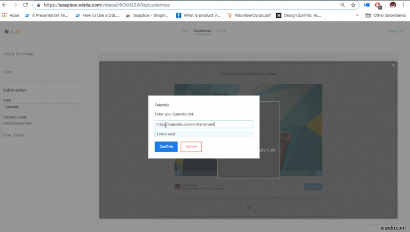The image size is (410, 232).
Task: Open 'How to Use a DSL...' bookmark
Action: click(97, 15)
